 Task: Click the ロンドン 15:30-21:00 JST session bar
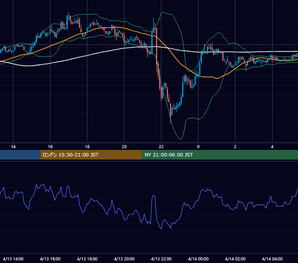click(x=91, y=155)
